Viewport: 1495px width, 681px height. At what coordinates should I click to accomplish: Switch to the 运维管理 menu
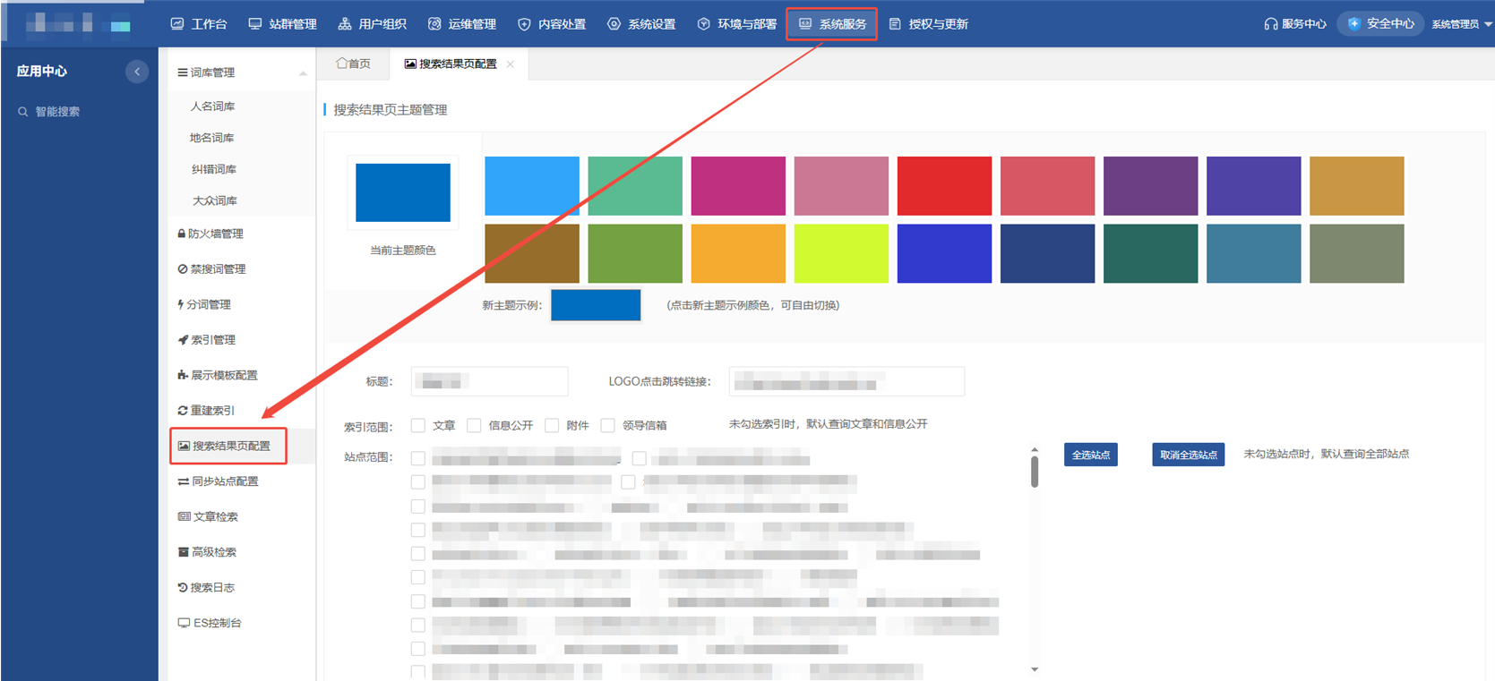click(462, 24)
